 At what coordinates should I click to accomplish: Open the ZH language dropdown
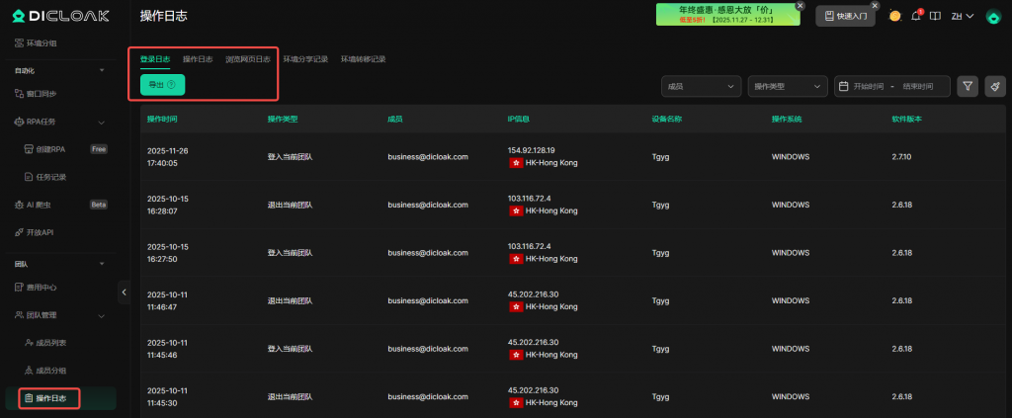(963, 16)
